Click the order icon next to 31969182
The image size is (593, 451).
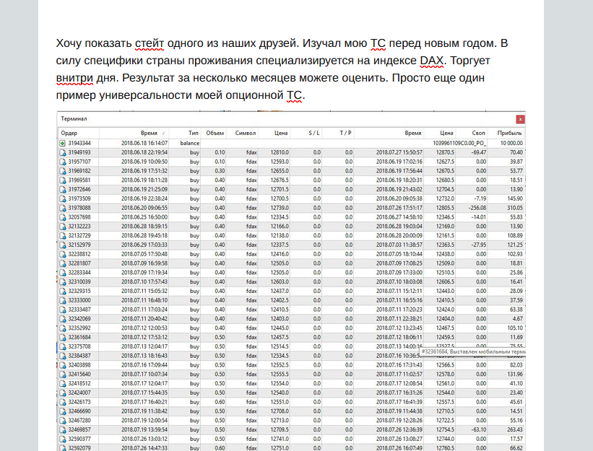(62, 171)
